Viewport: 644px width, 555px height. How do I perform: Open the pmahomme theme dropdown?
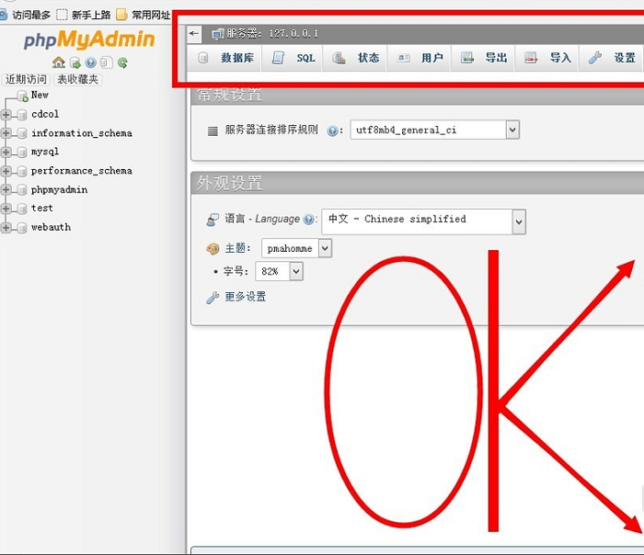point(296,249)
